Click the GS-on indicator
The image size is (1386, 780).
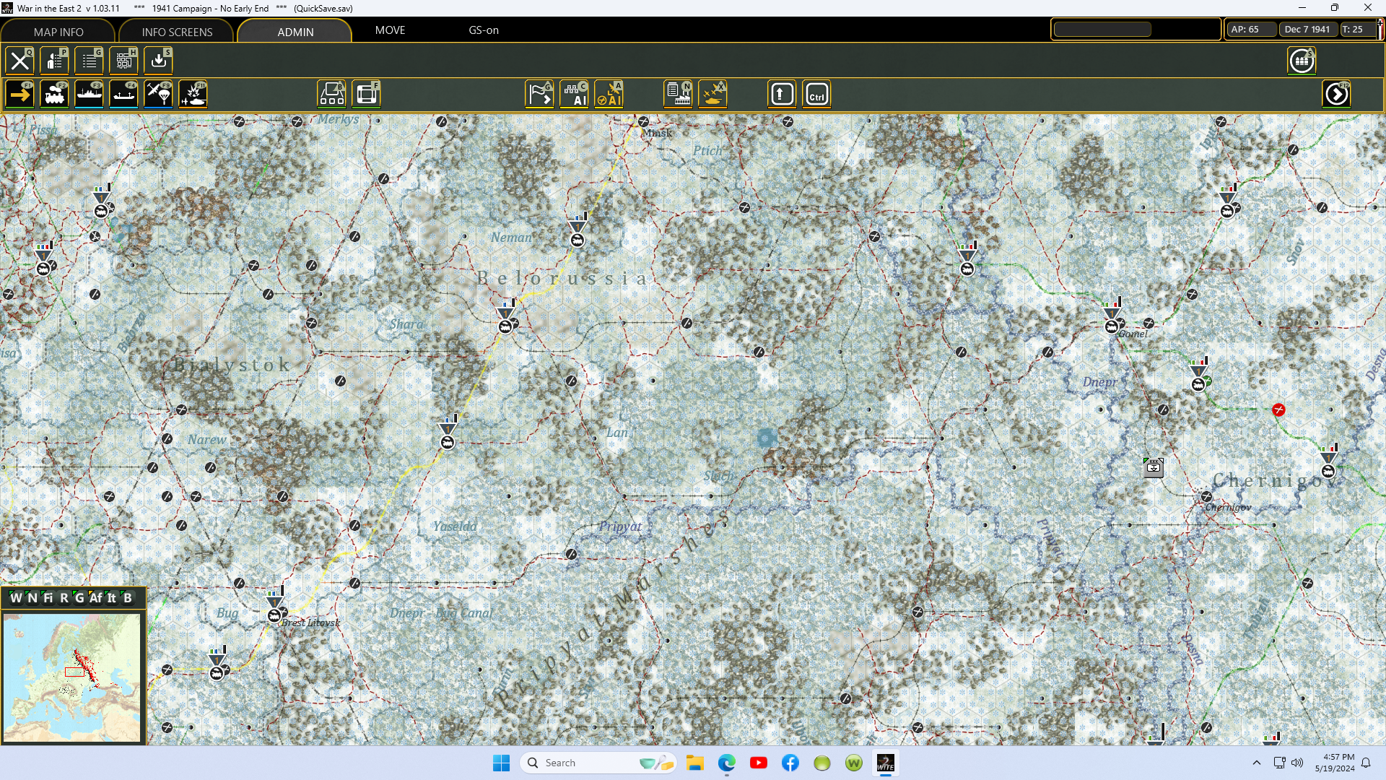(x=484, y=30)
